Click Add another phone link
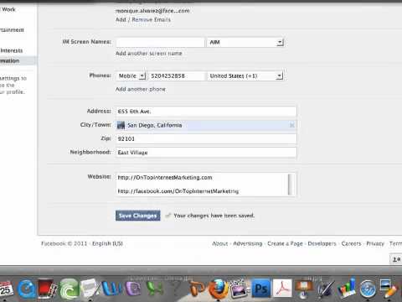Screen dimensions: 402x302 (x=141, y=89)
